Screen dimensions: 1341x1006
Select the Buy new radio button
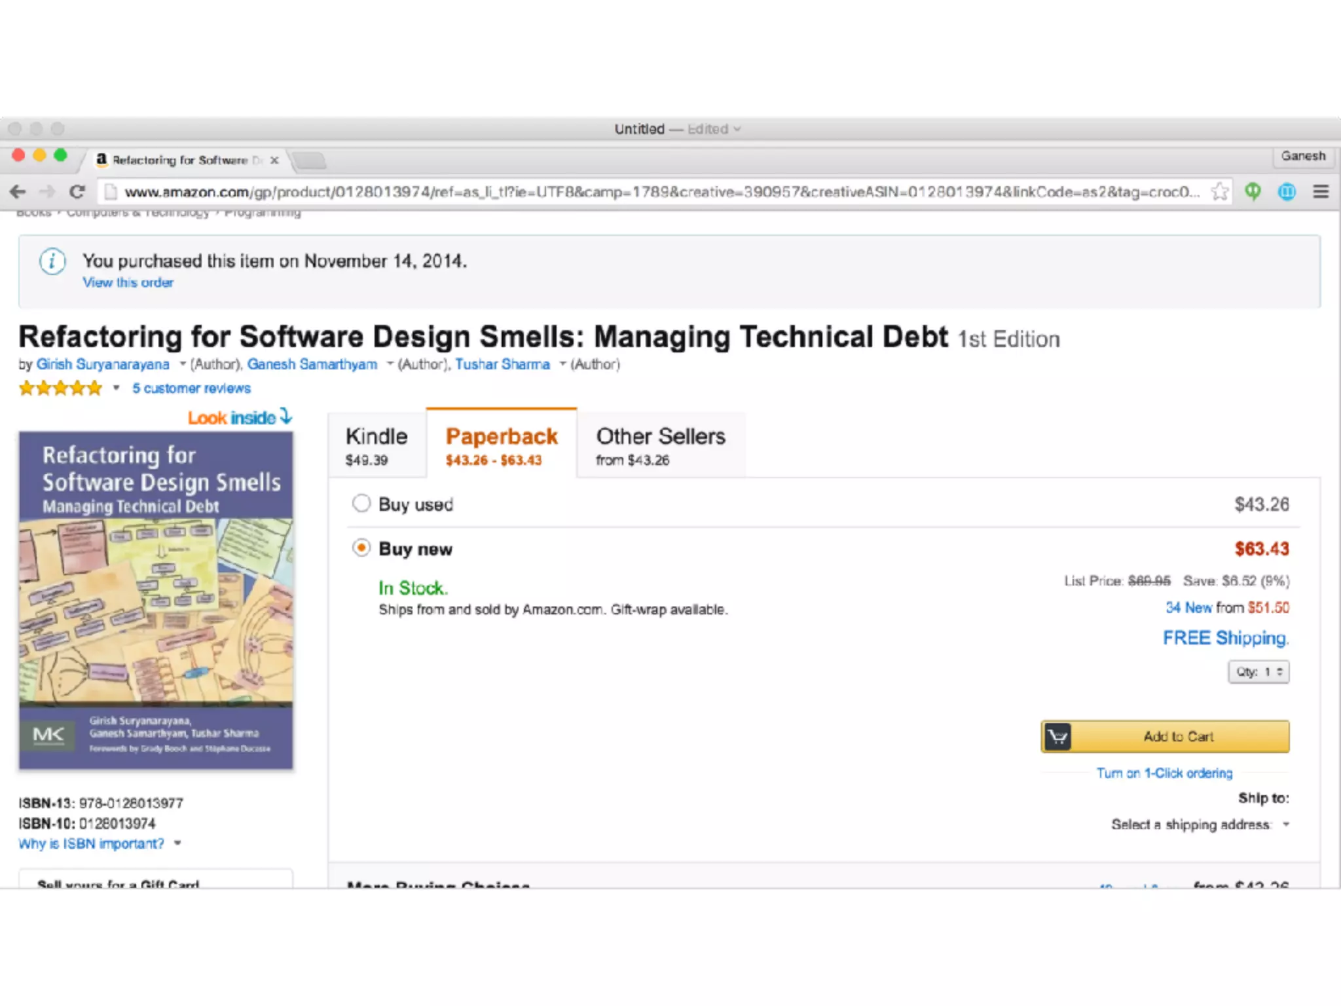[361, 548]
